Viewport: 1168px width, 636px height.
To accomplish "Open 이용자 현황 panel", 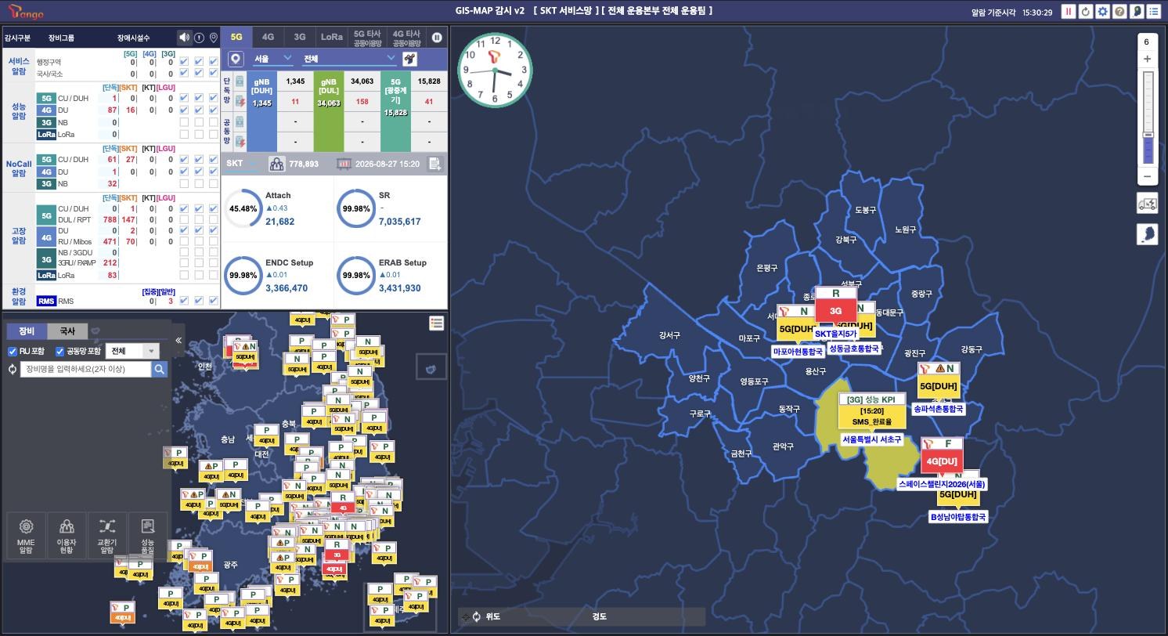I will (x=67, y=535).
